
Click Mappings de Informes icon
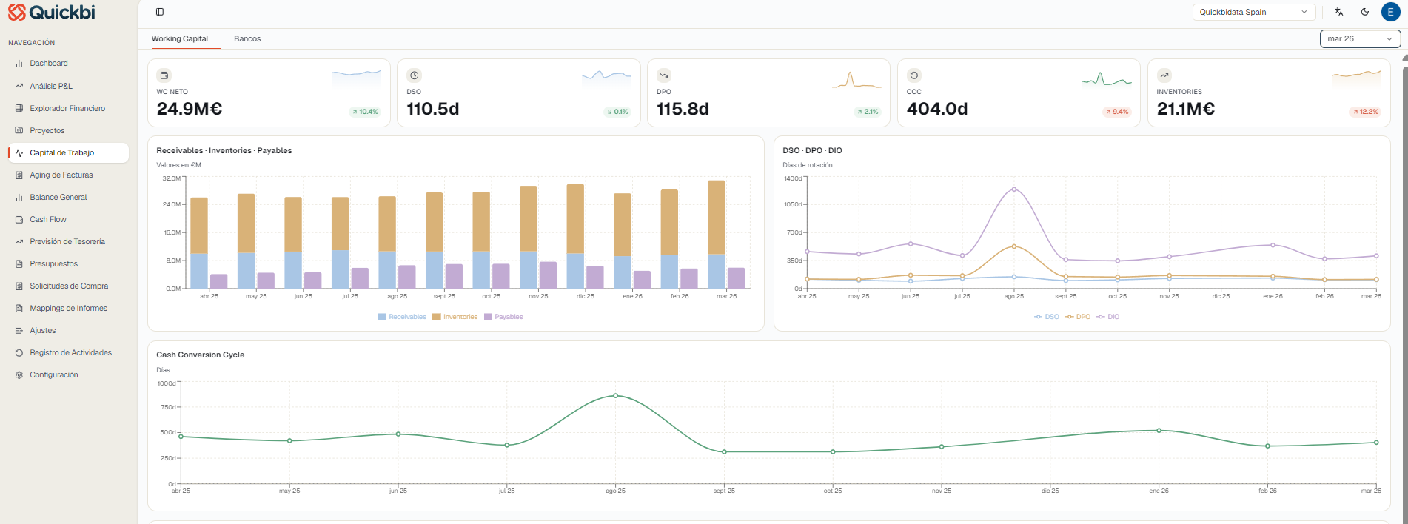click(x=19, y=308)
